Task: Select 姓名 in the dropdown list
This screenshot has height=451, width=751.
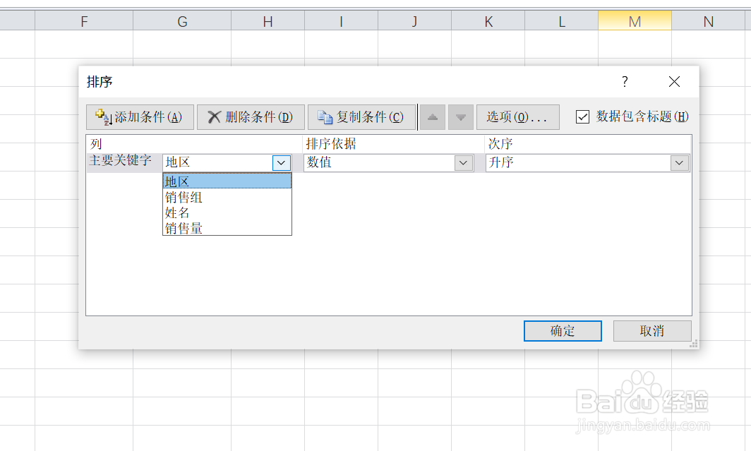Action: (x=227, y=212)
